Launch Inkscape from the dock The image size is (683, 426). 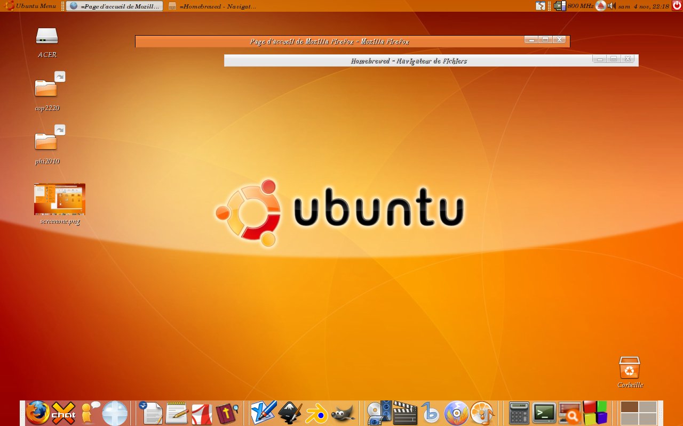coord(290,413)
